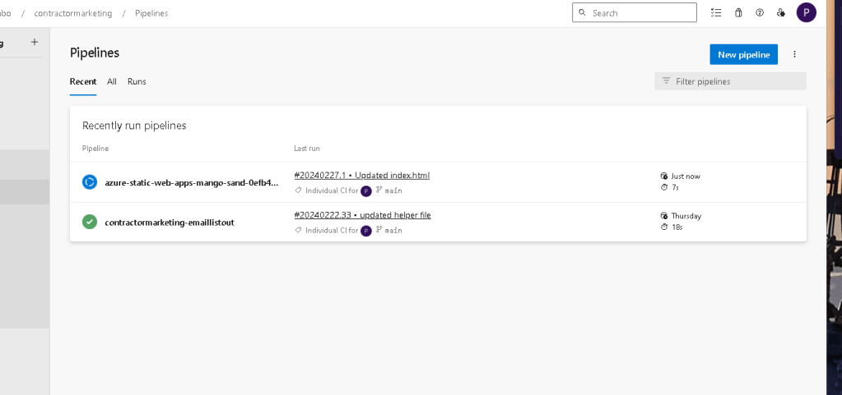Switch to the All tab
The width and height of the screenshot is (842, 395).
click(x=112, y=81)
